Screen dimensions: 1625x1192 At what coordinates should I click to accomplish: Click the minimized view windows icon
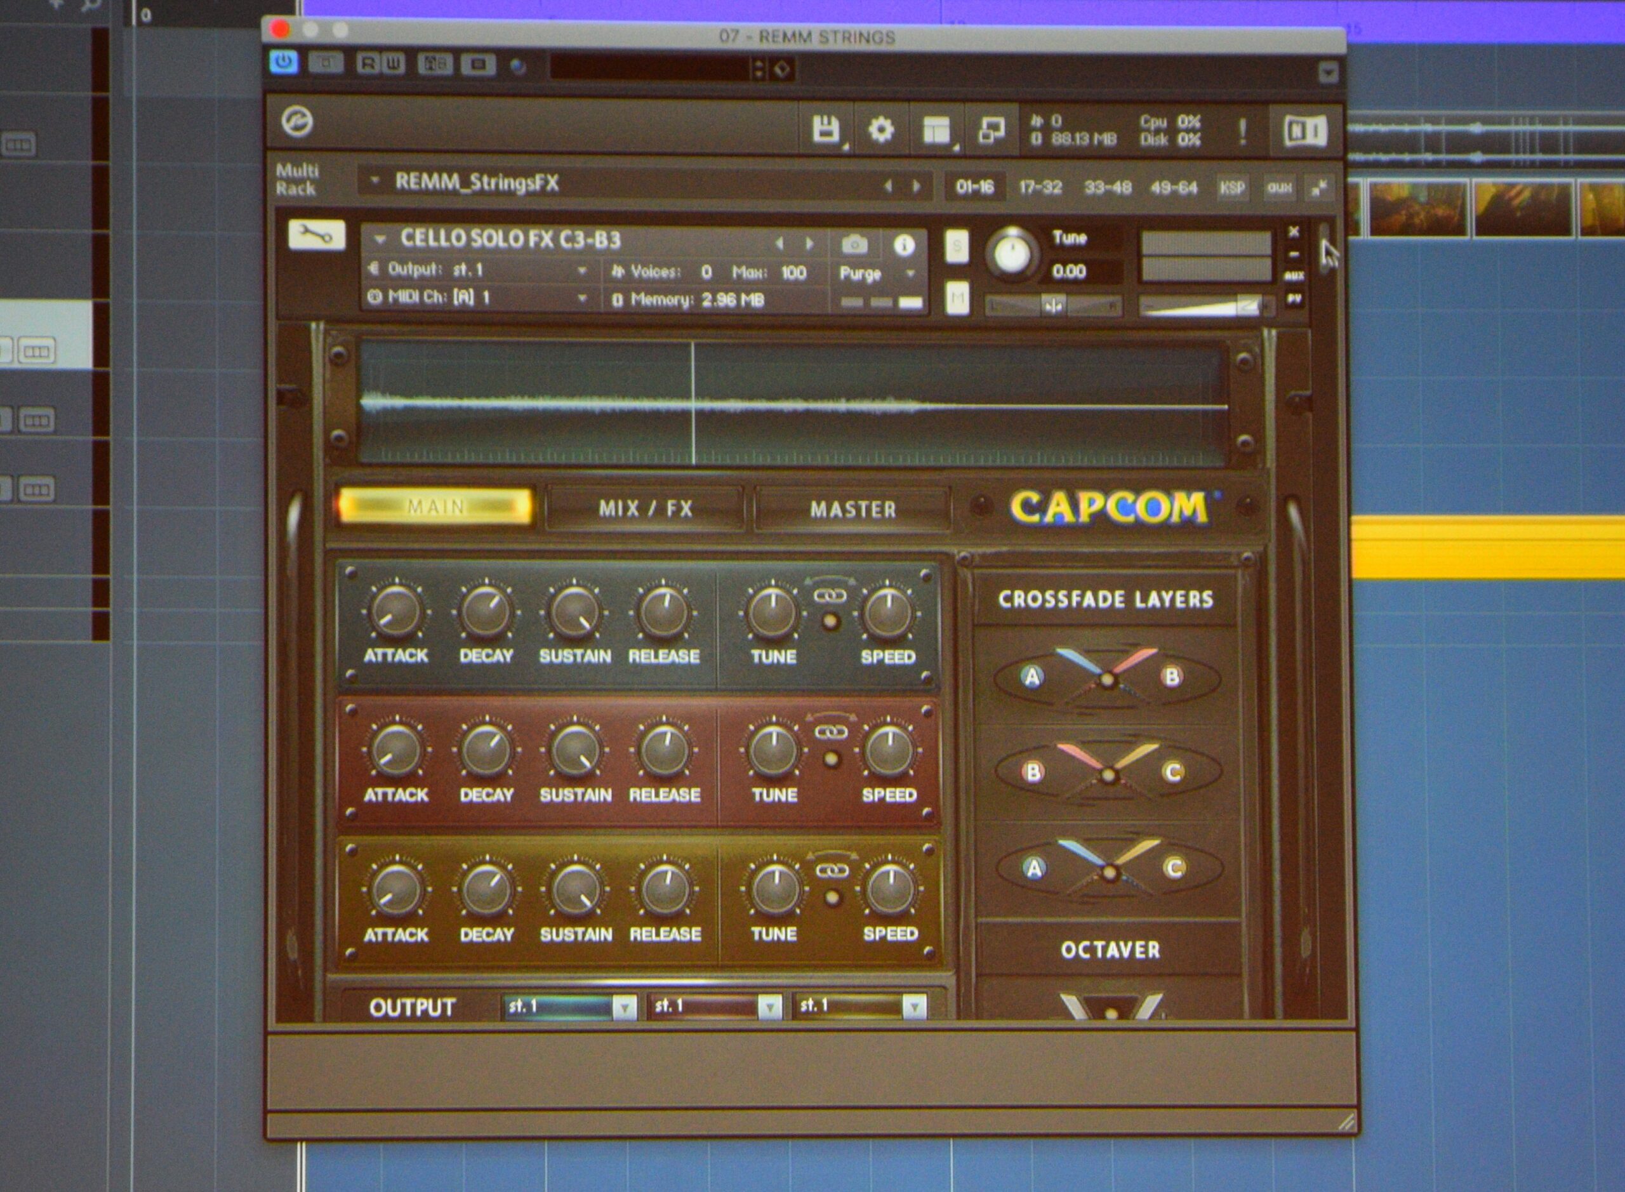coord(992,131)
